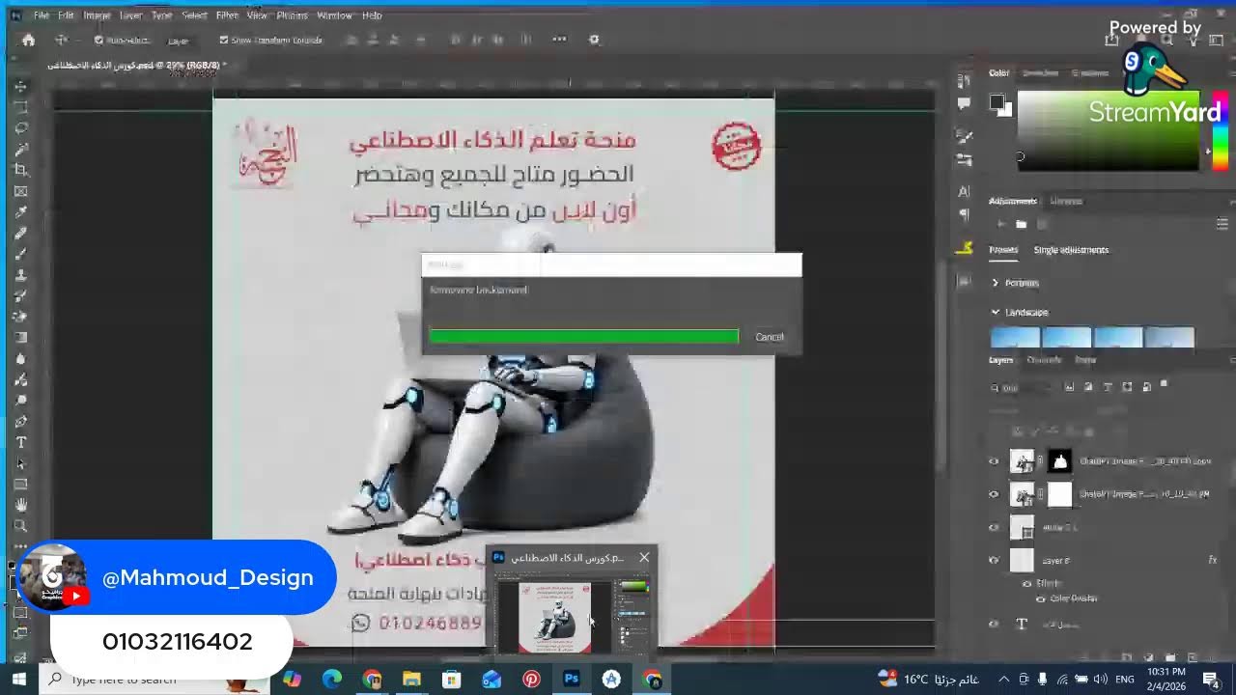Select the Move tool in the toolbar
Viewport: 1236px width, 695px height.
point(20,86)
